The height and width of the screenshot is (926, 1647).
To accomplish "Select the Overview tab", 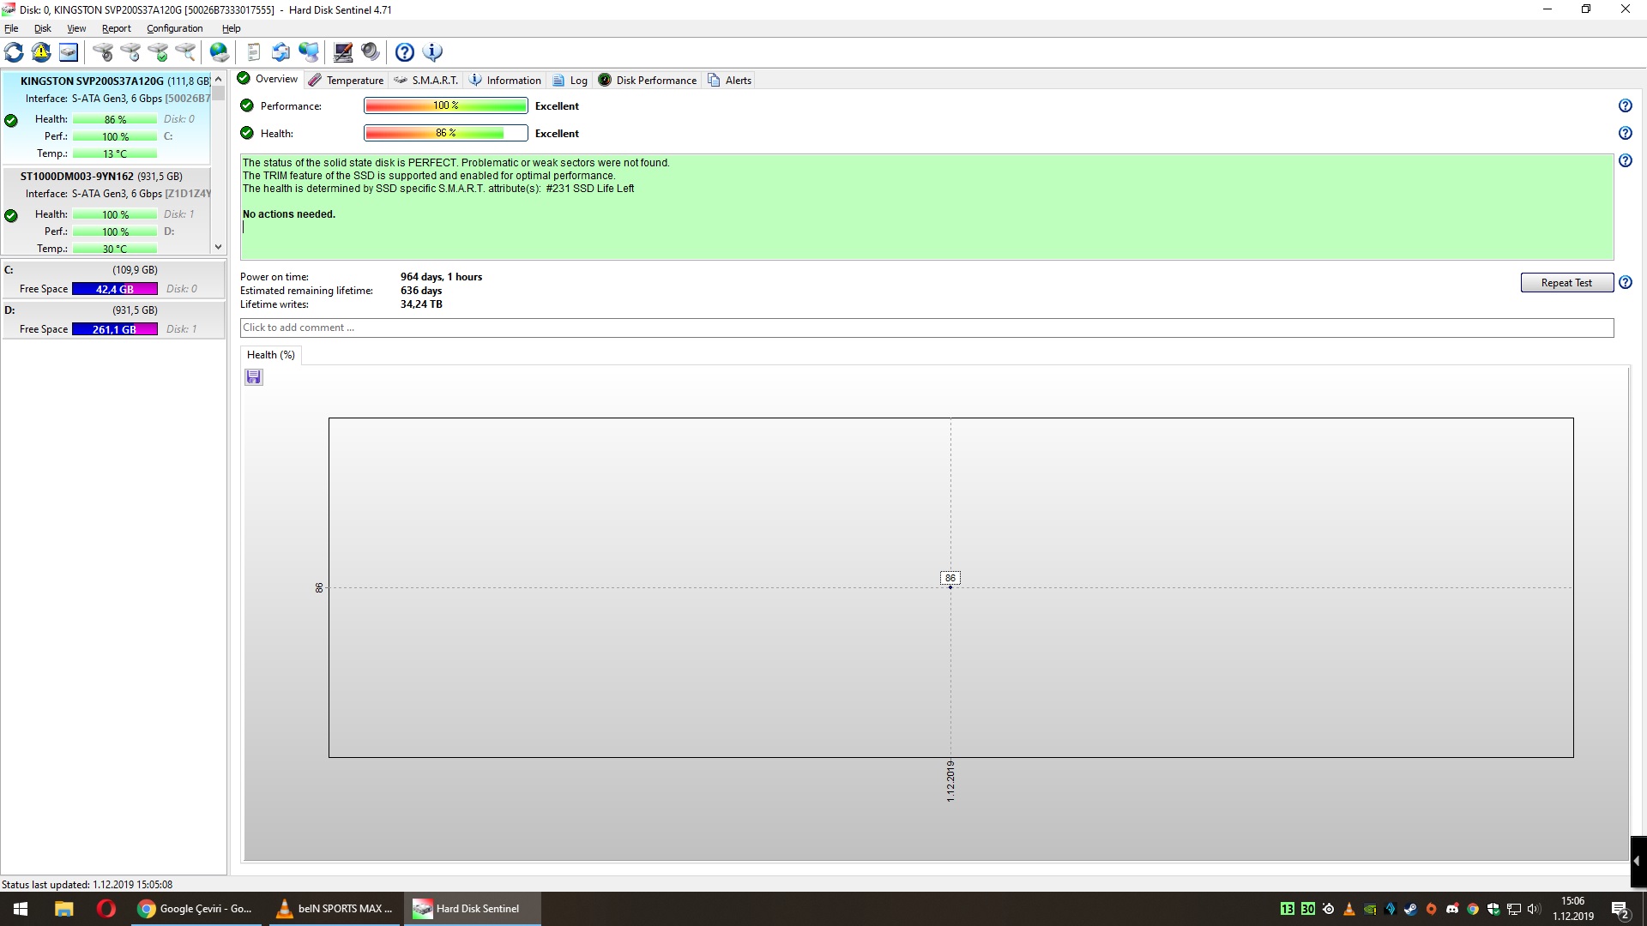I will (x=268, y=79).
